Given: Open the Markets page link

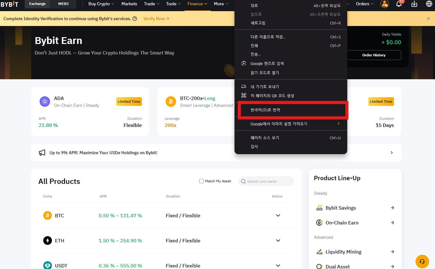Looking at the screenshot, I should (x=129, y=4).
